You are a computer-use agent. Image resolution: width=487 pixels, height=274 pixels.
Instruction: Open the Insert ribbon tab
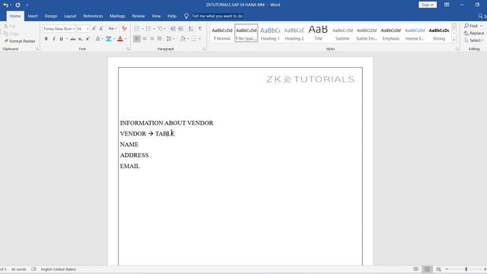[x=33, y=16]
